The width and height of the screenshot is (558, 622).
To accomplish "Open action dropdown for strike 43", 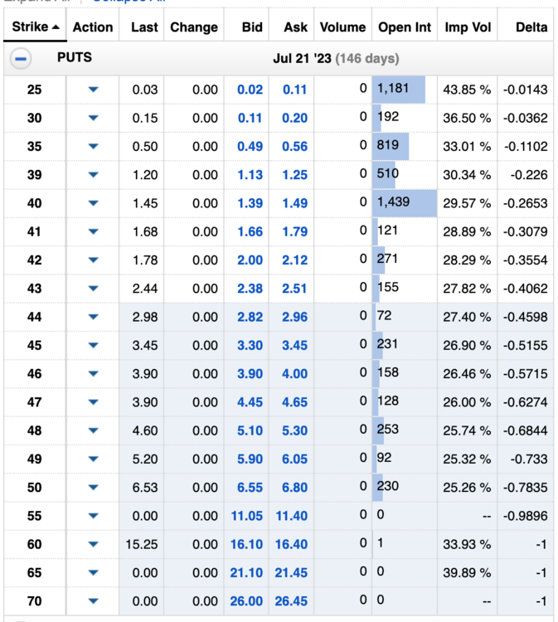I will pos(93,289).
